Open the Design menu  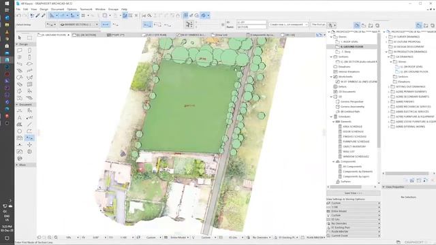[44, 9]
